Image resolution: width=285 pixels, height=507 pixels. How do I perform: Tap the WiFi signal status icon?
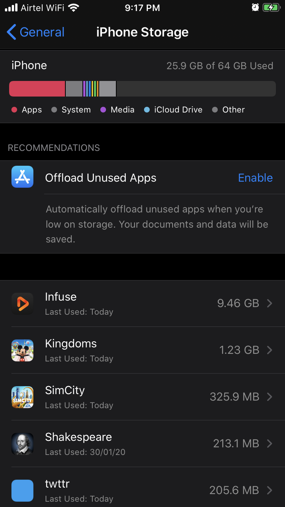[74, 8]
